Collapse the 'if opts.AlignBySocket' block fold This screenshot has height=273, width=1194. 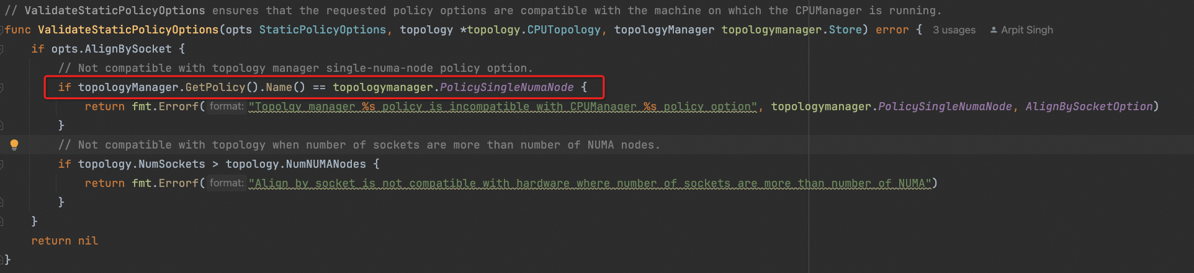click(2, 49)
